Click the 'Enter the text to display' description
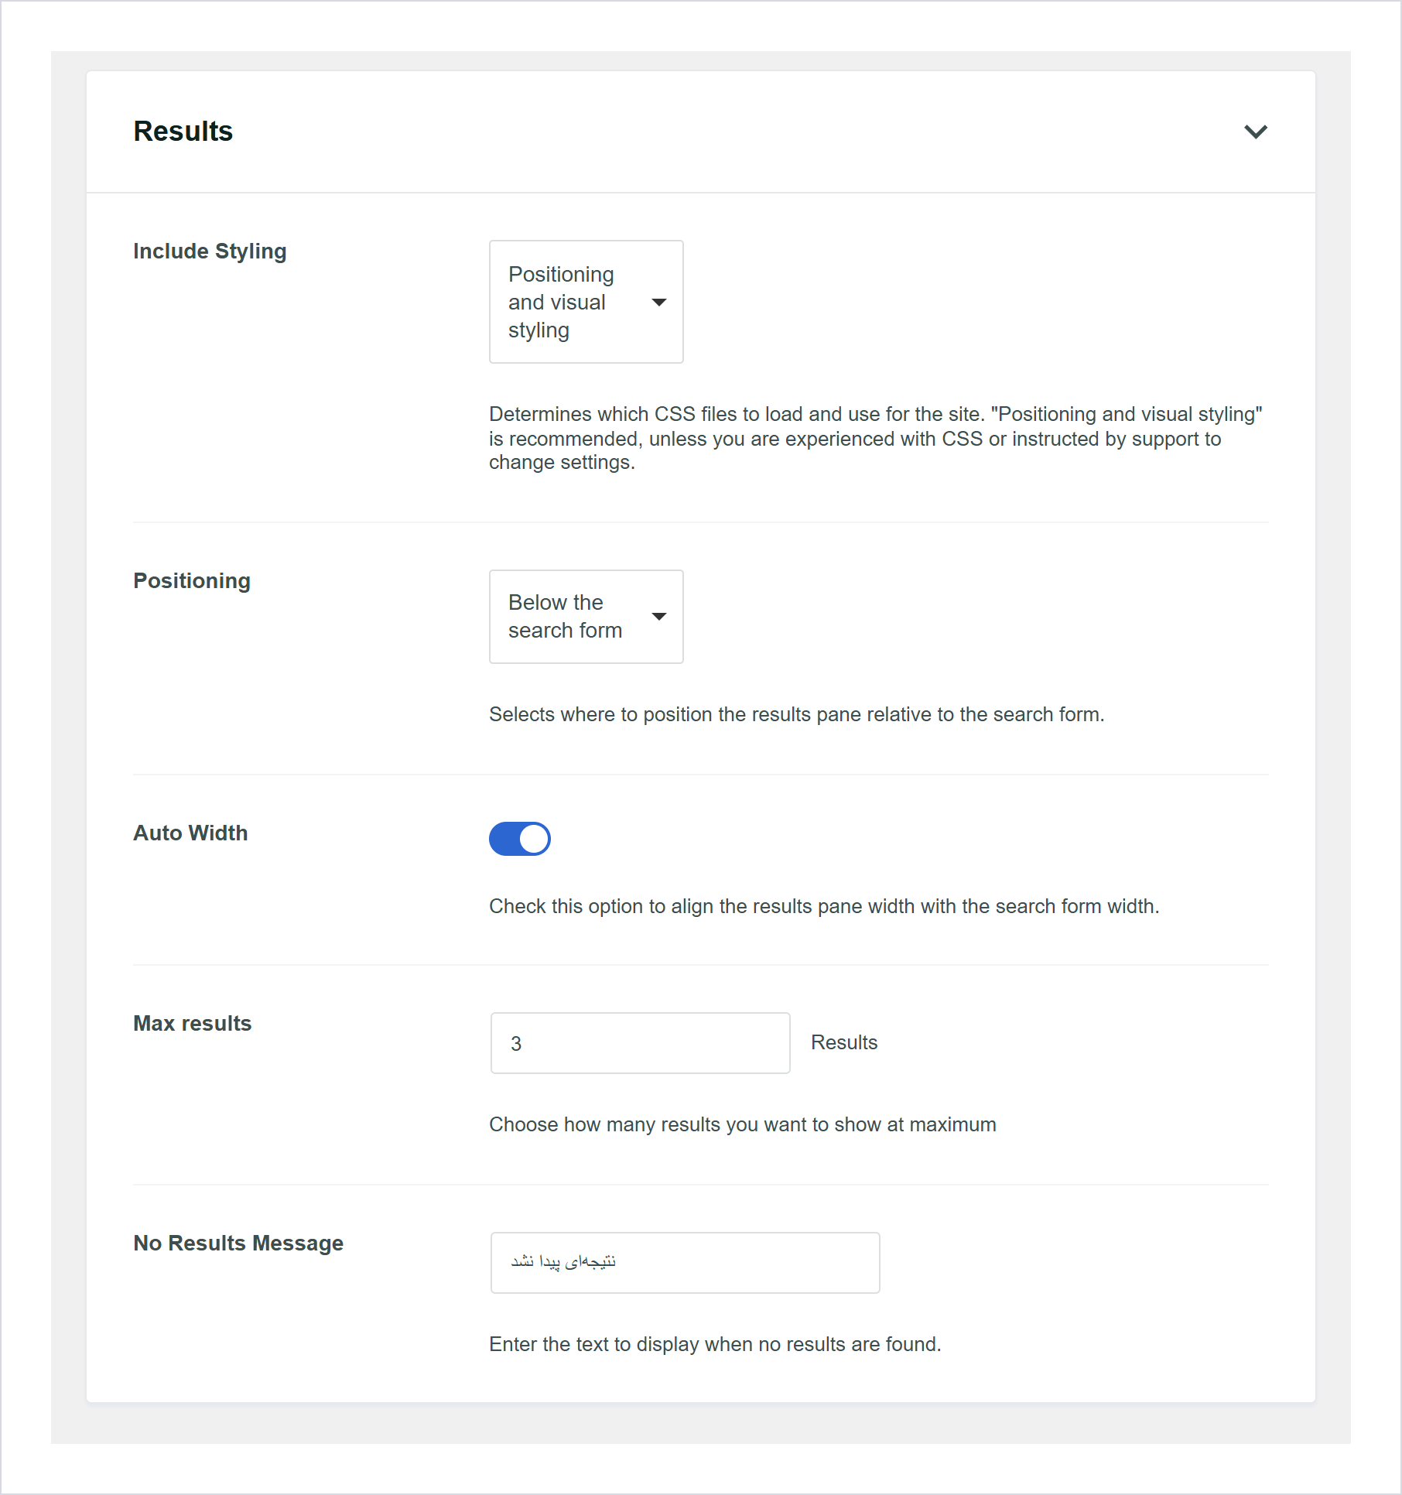The height and width of the screenshot is (1495, 1402). coord(715,1344)
